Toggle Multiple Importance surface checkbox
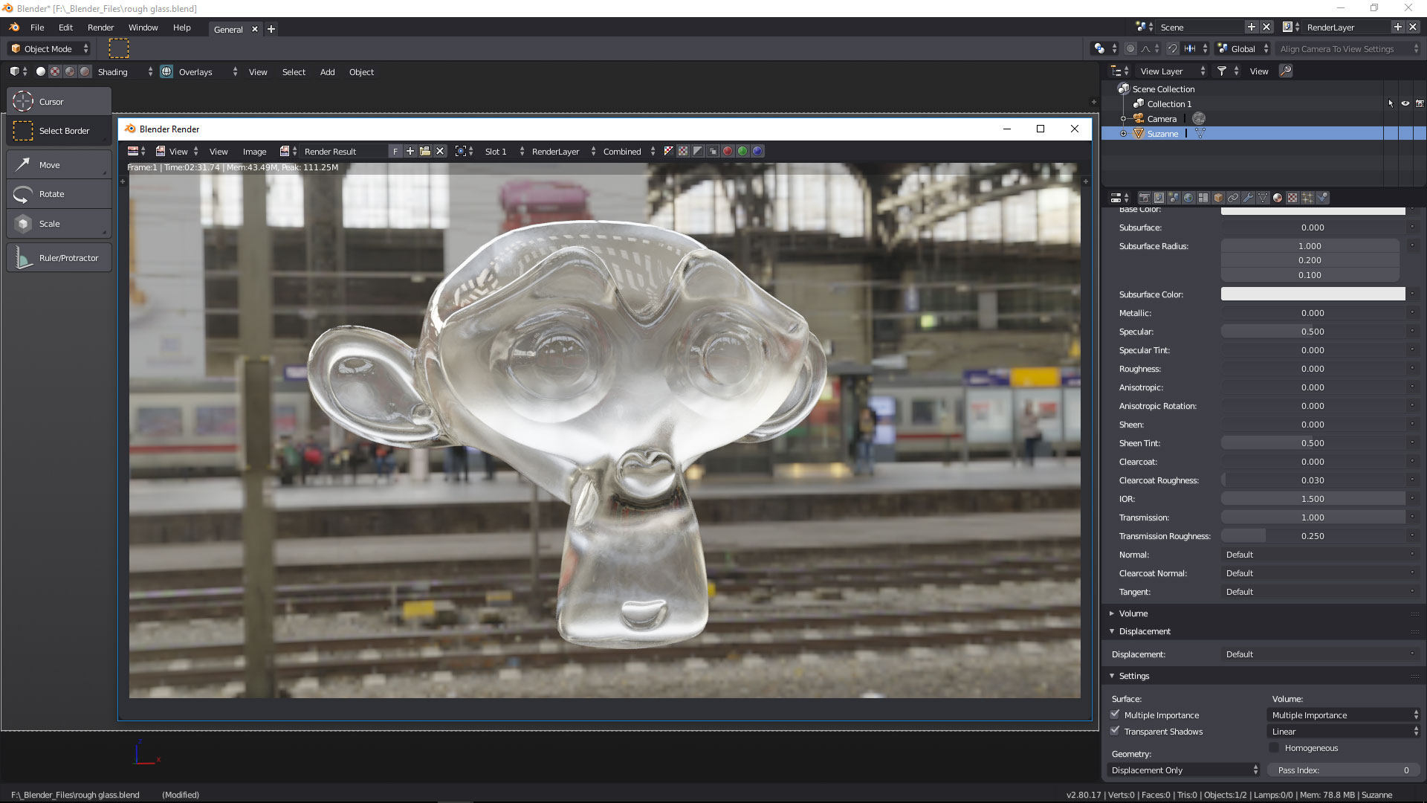 point(1115,715)
